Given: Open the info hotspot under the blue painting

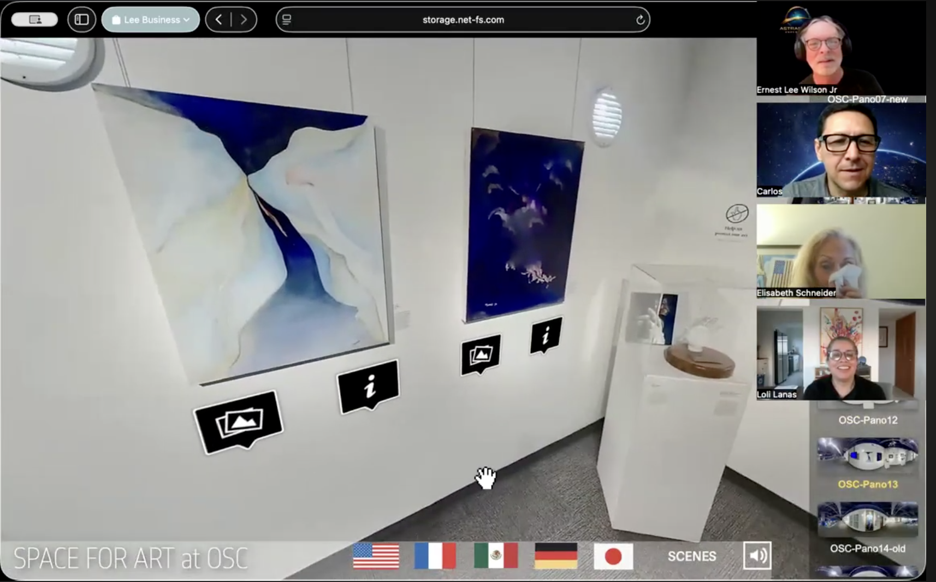Looking at the screenshot, I should pyautogui.click(x=546, y=335).
